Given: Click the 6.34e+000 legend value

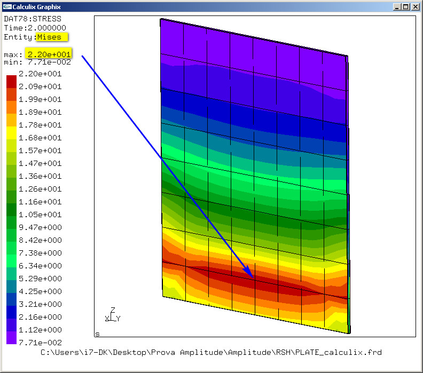Looking at the screenshot, I should point(40,266).
